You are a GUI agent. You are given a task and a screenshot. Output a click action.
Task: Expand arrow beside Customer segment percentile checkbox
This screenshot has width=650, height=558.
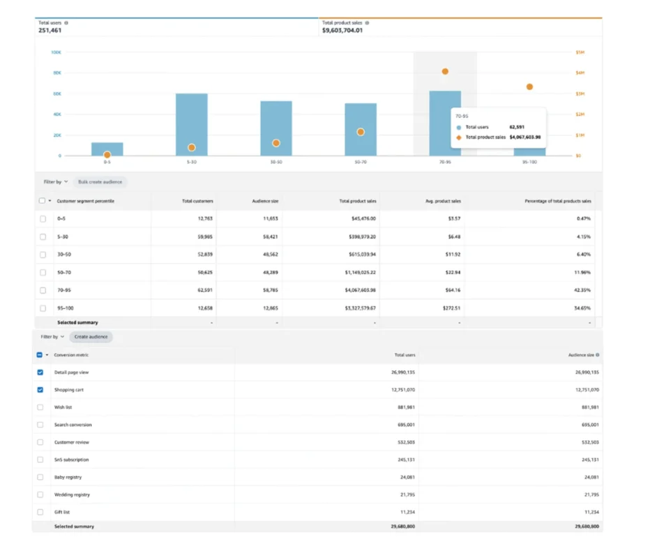(x=50, y=201)
